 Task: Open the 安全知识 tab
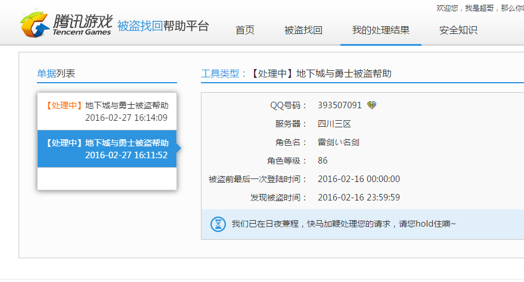(x=458, y=30)
